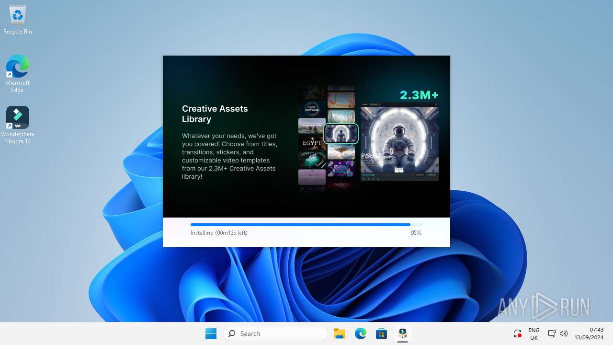
Task: Select the Filmora installer taskbar icon
Action: click(x=403, y=333)
